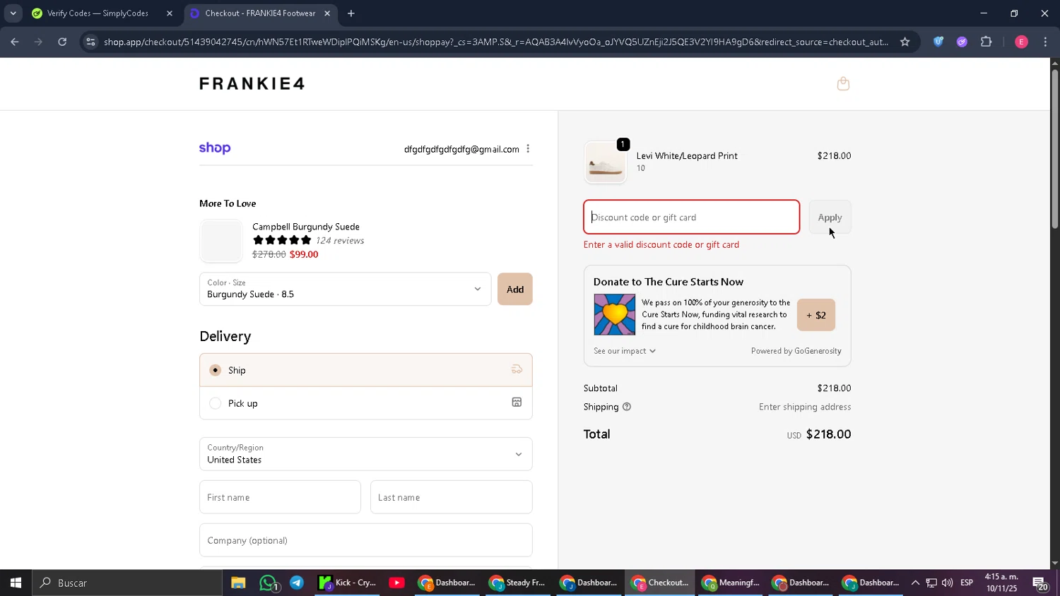
Task: Open the notifications center icon
Action: (1040, 583)
